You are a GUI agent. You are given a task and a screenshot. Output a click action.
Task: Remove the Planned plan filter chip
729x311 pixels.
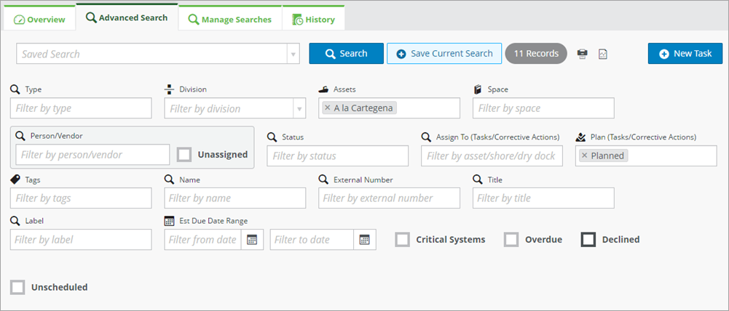584,155
